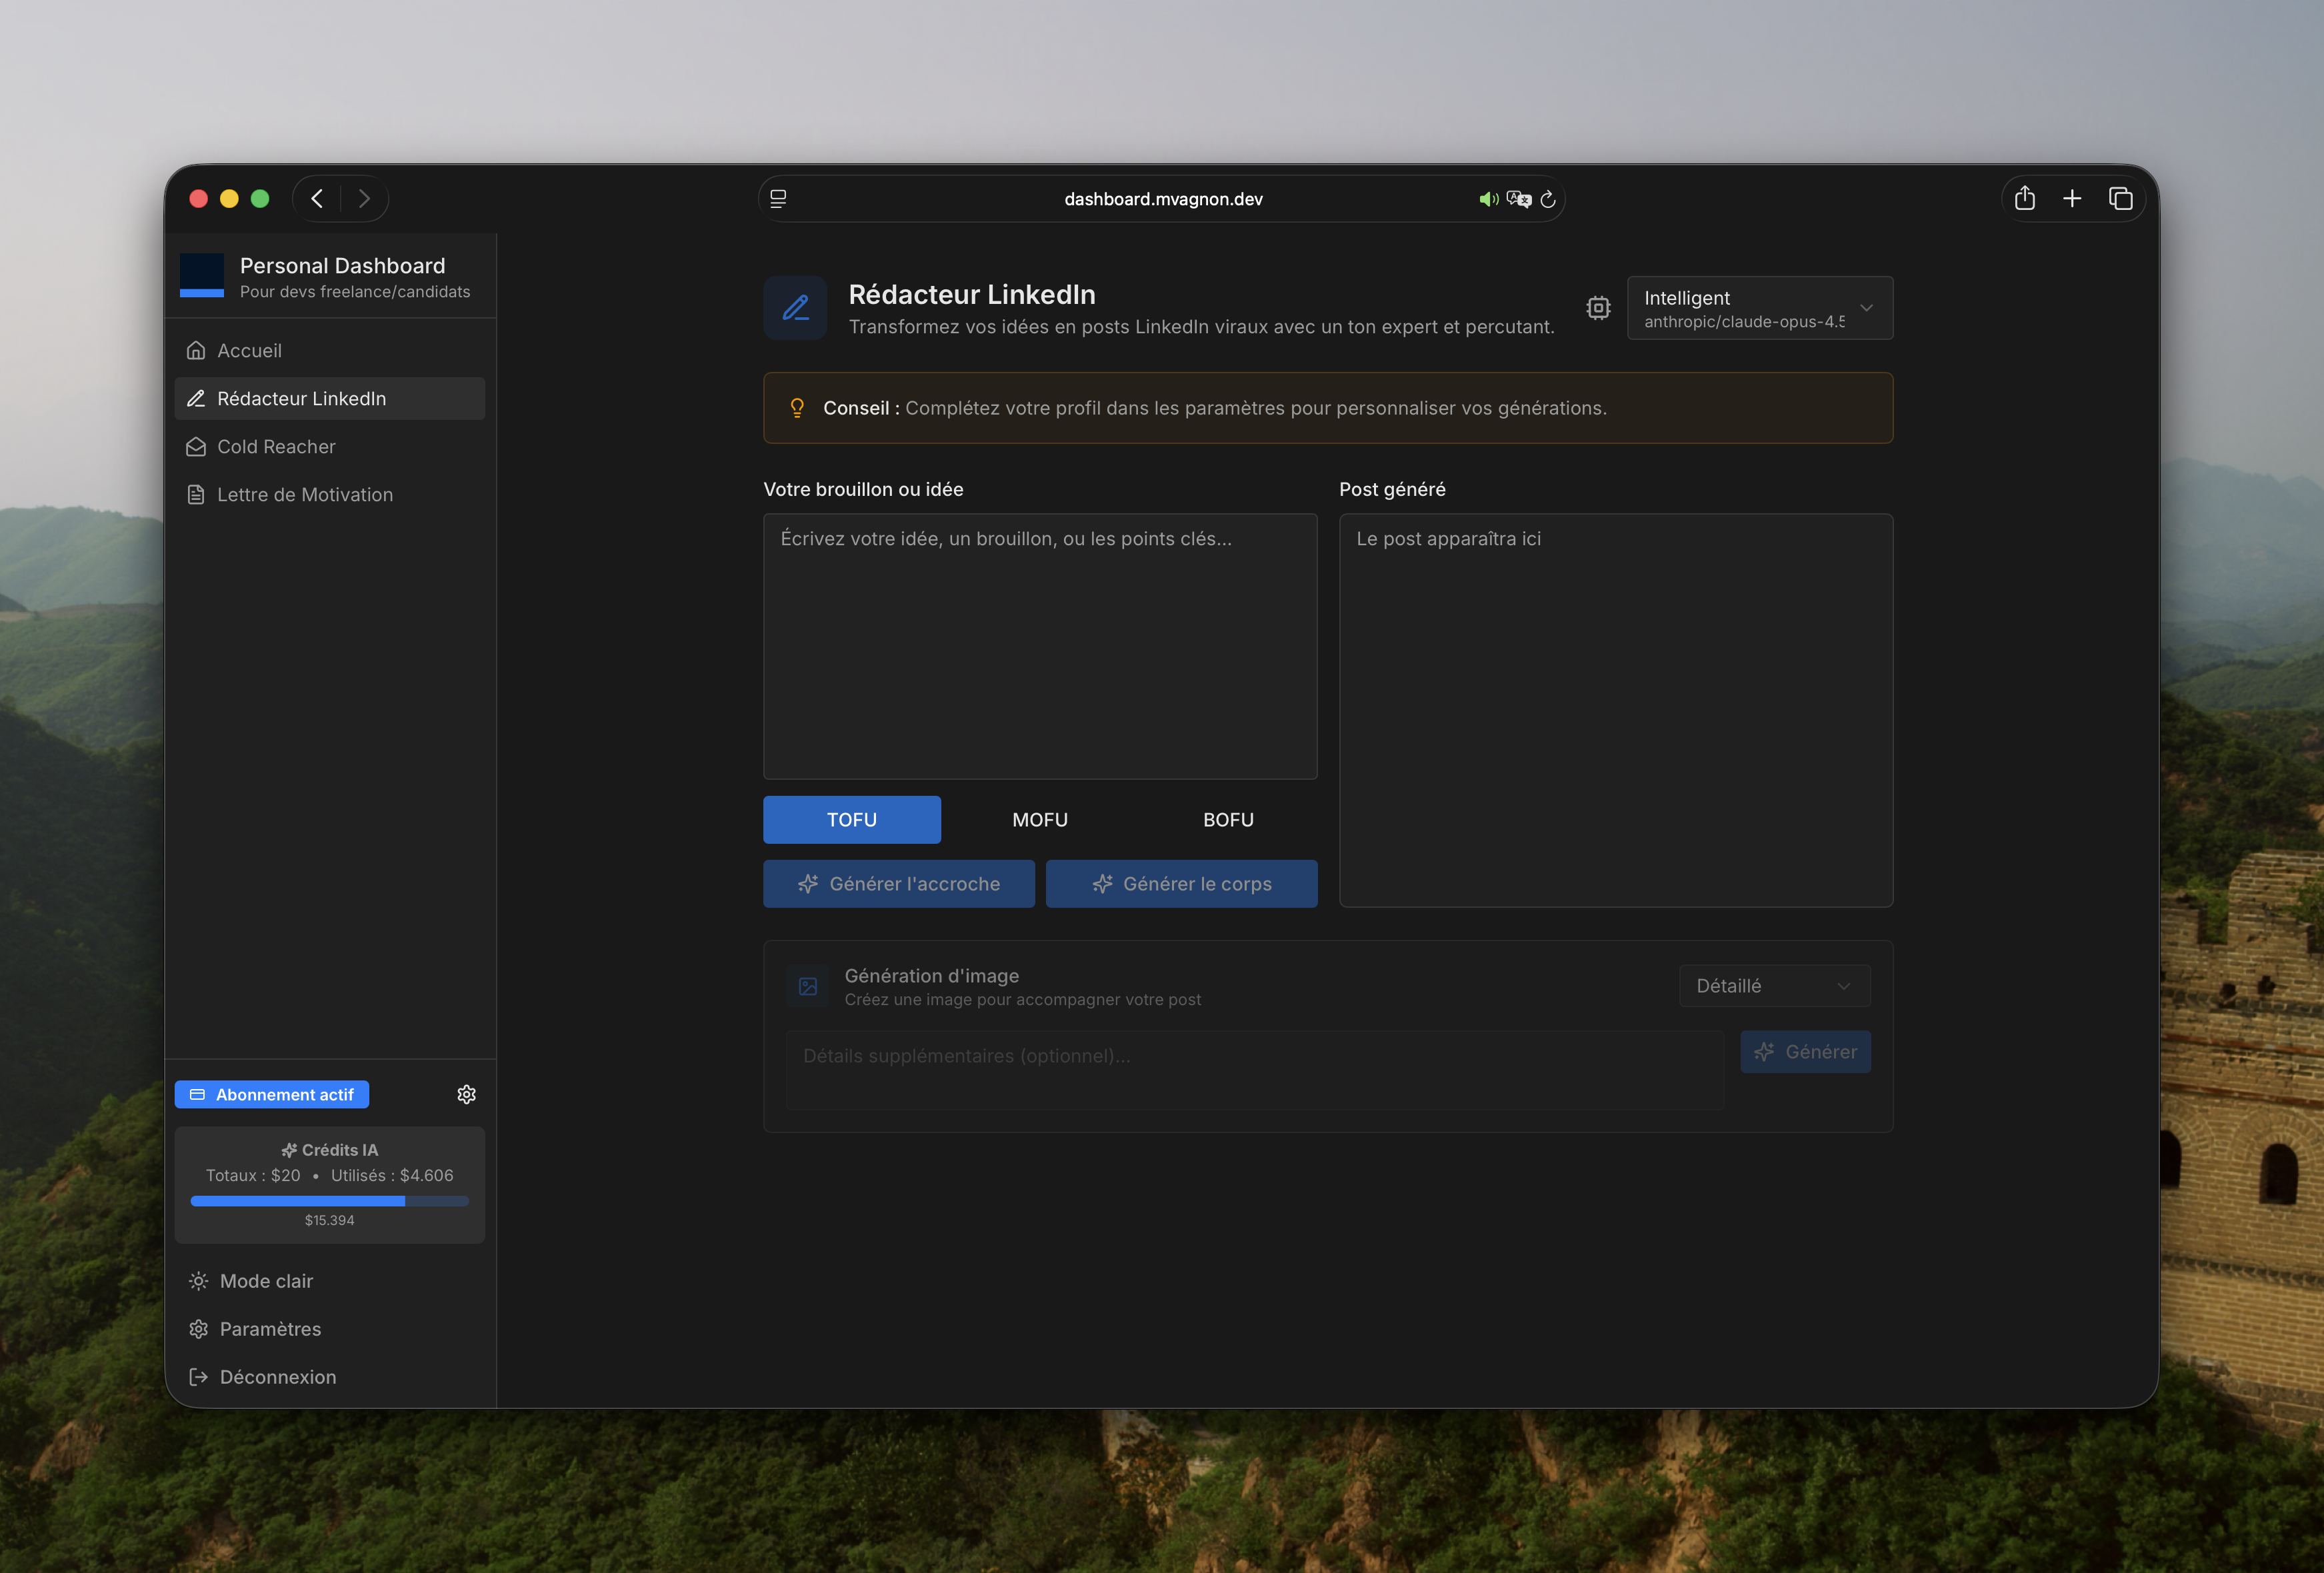This screenshot has height=1573, width=2324.
Task: Select the TOFU funnel option
Action: click(x=851, y=819)
